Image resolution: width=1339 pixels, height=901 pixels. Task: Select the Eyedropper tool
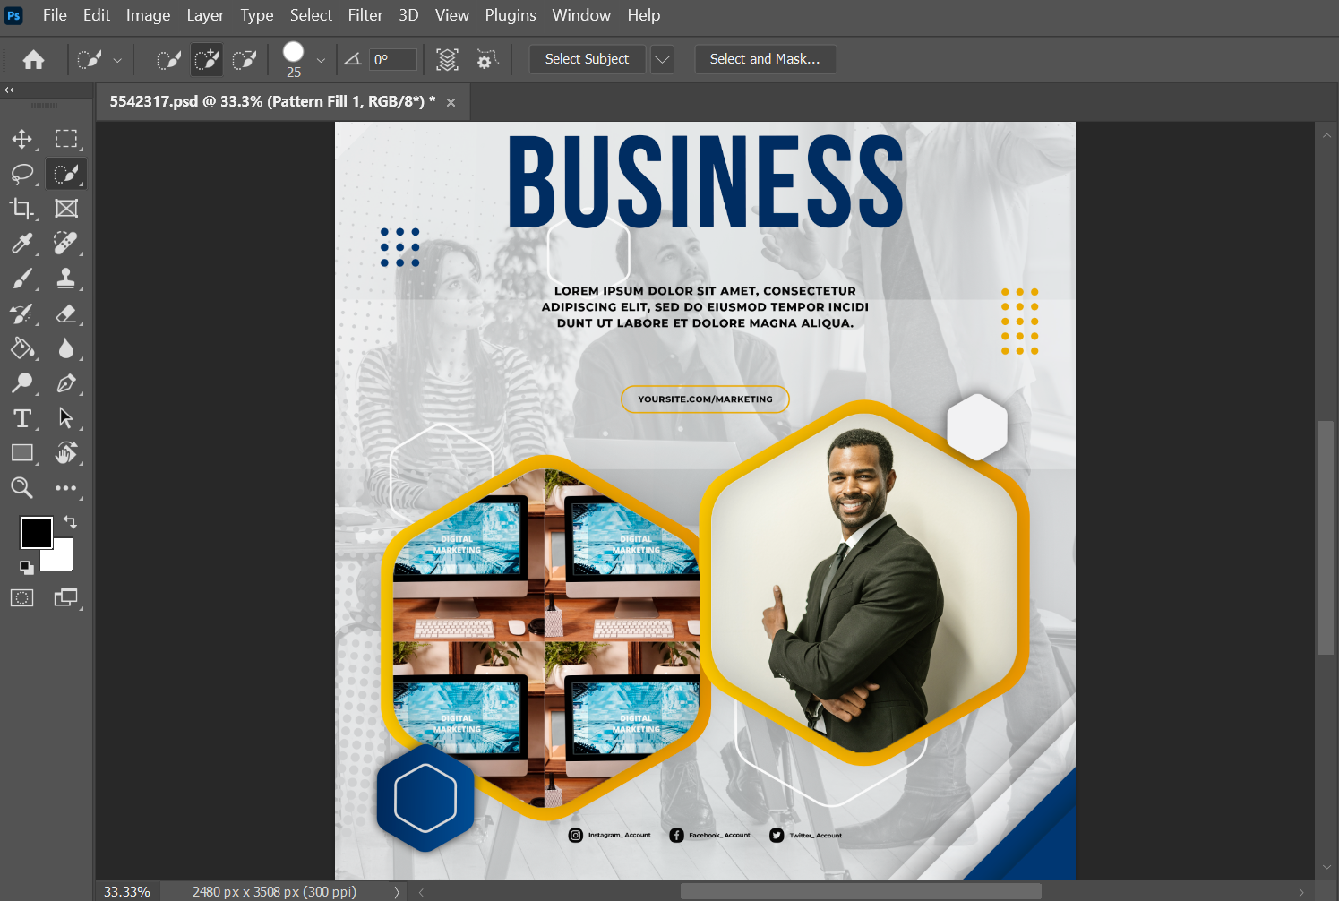(x=21, y=244)
